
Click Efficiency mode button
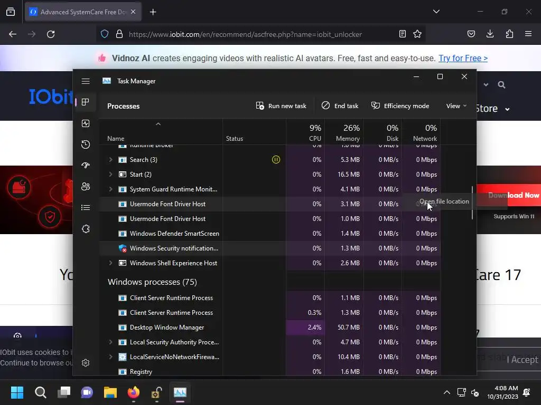coord(400,105)
